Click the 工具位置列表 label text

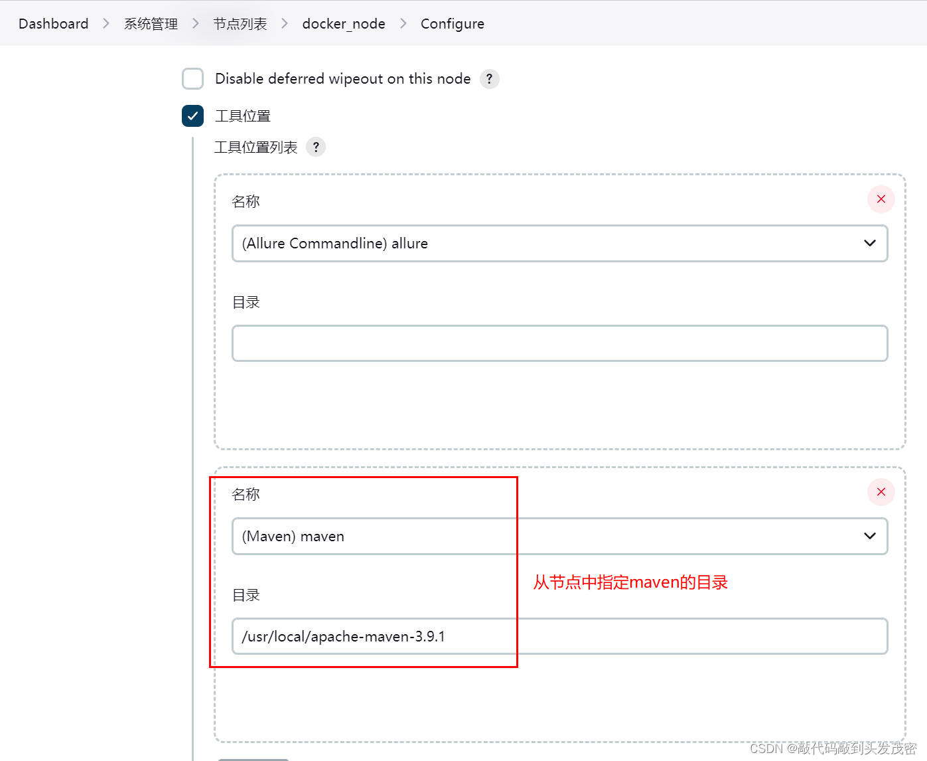pos(256,147)
